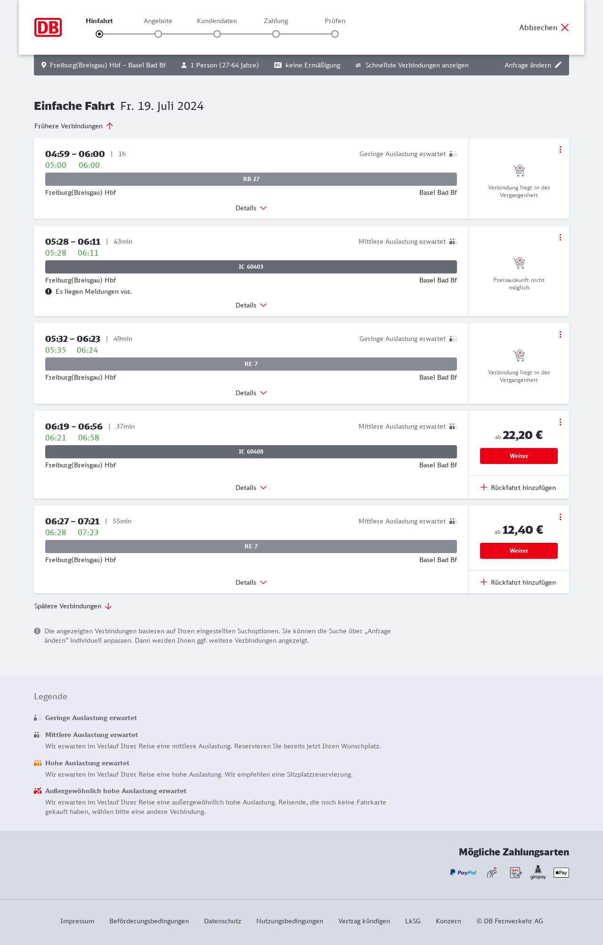Open the Datenschutz footer link
The image size is (603, 945).
222,921
